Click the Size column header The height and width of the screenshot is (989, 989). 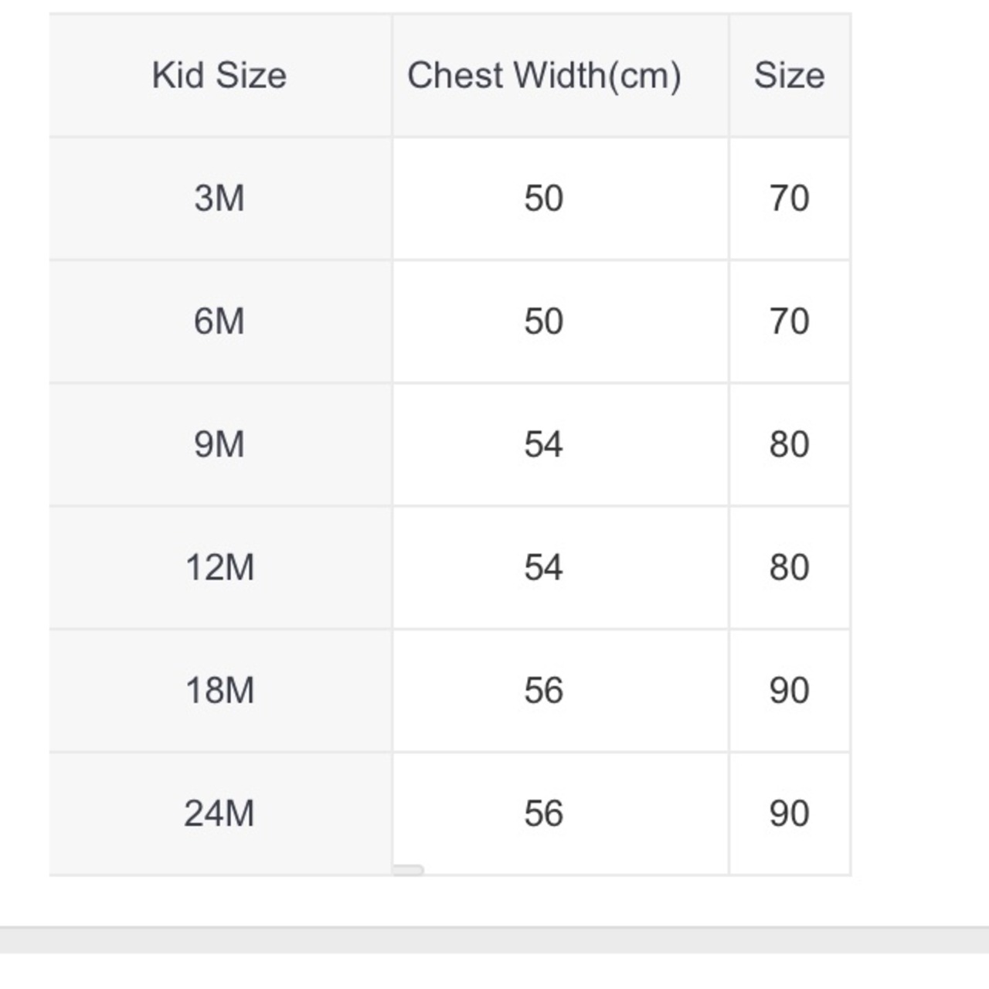click(789, 76)
